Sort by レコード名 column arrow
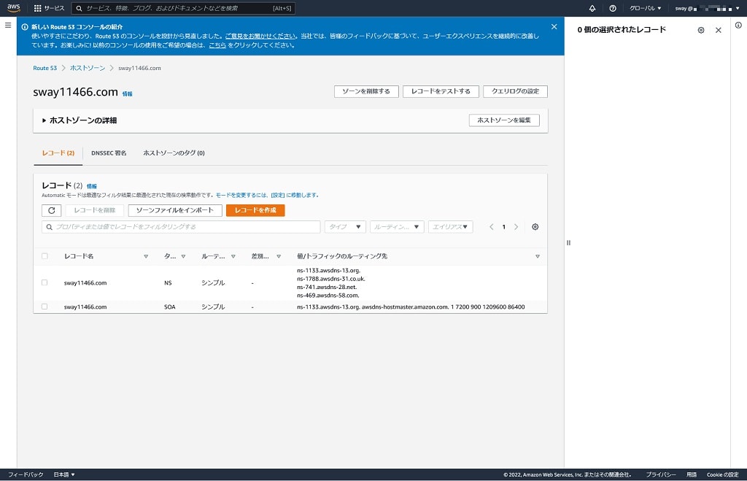This screenshot has height=481, width=747. point(146,256)
